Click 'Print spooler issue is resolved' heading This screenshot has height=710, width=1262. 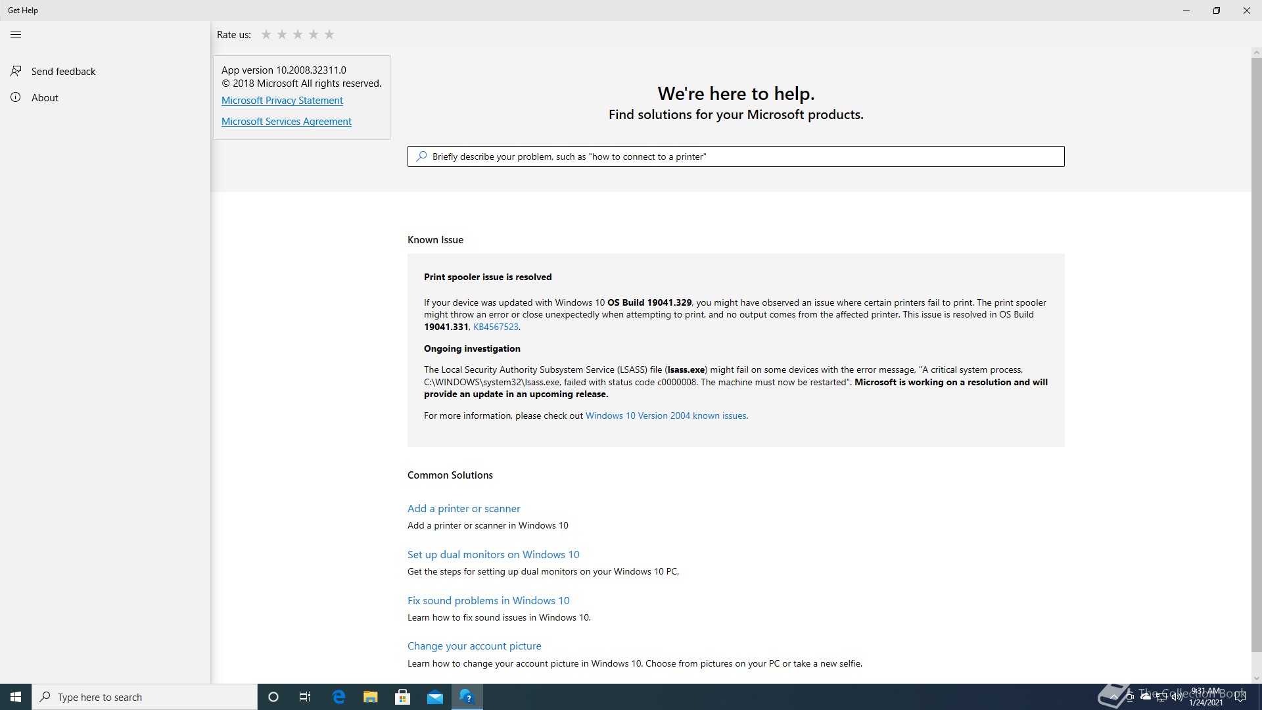click(488, 277)
